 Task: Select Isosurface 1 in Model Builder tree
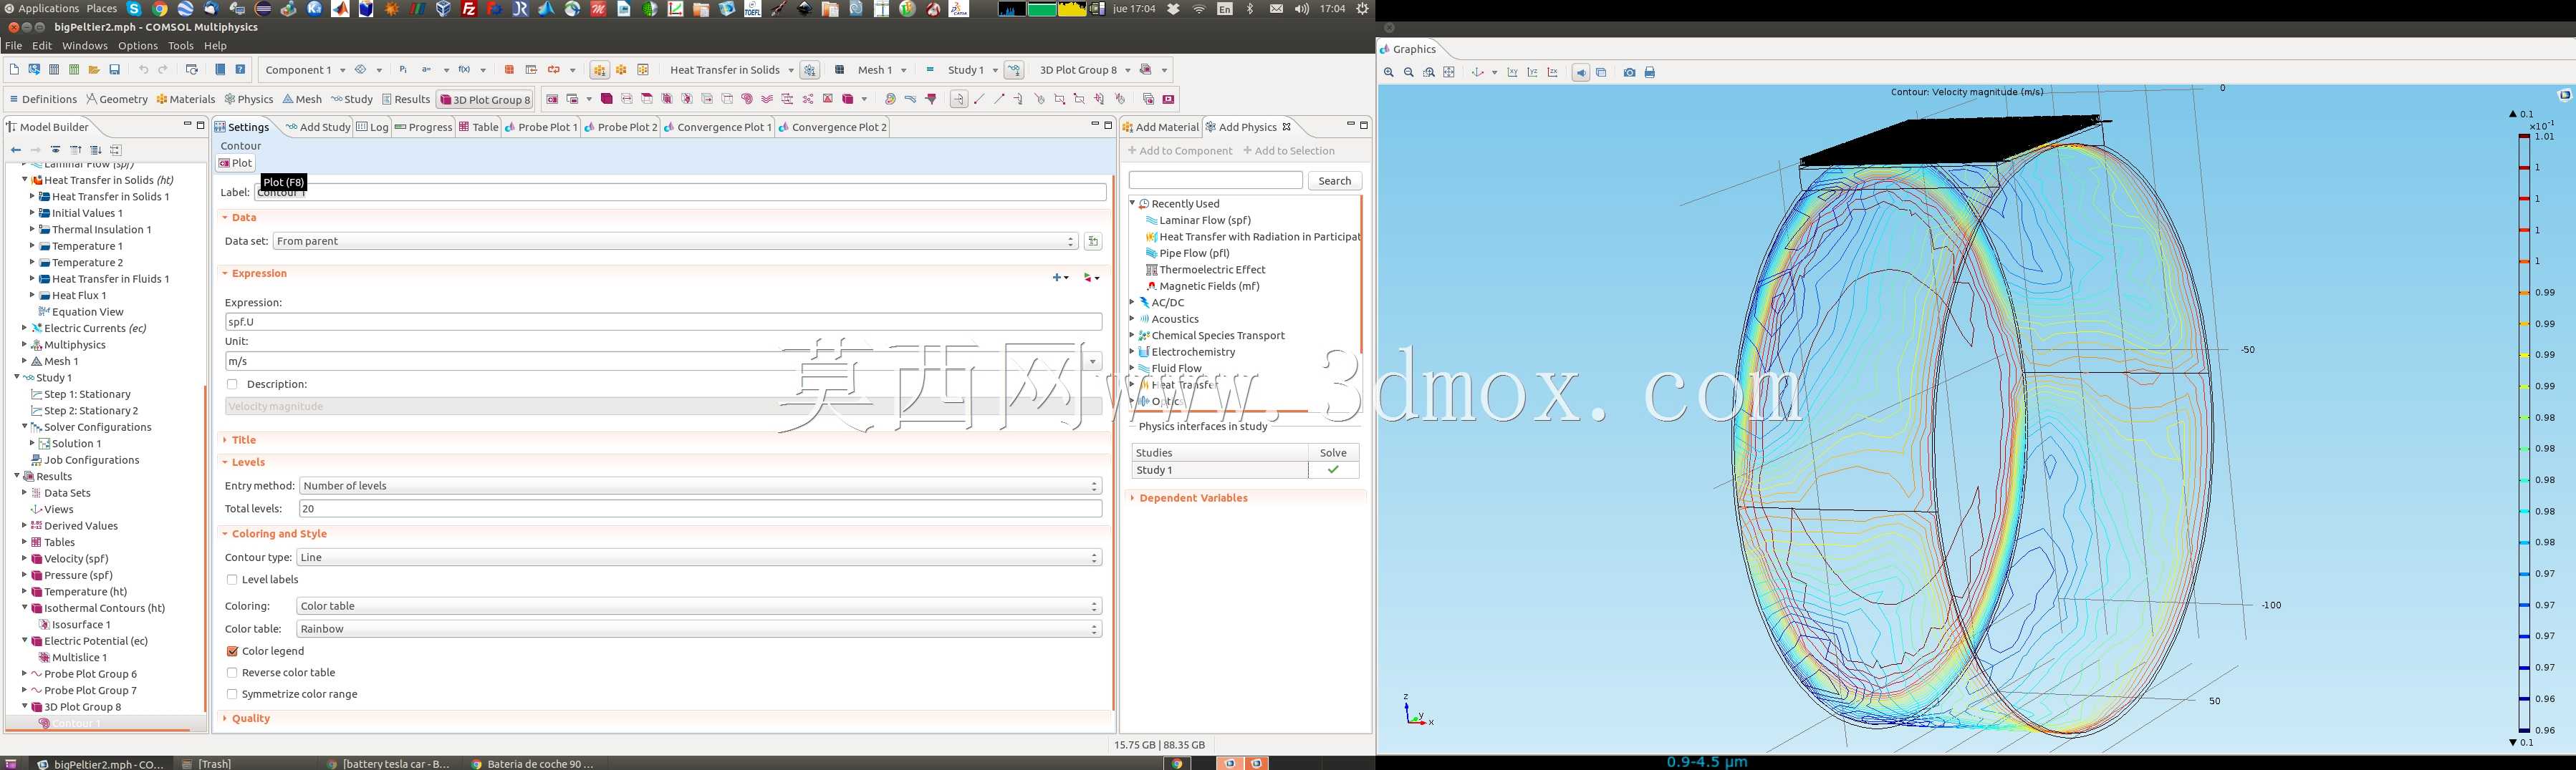click(x=81, y=625)
